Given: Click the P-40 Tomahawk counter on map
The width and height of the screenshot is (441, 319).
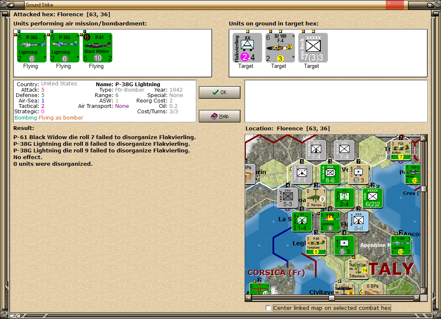Looking at the screenshot, I should [x=316, y=245].
